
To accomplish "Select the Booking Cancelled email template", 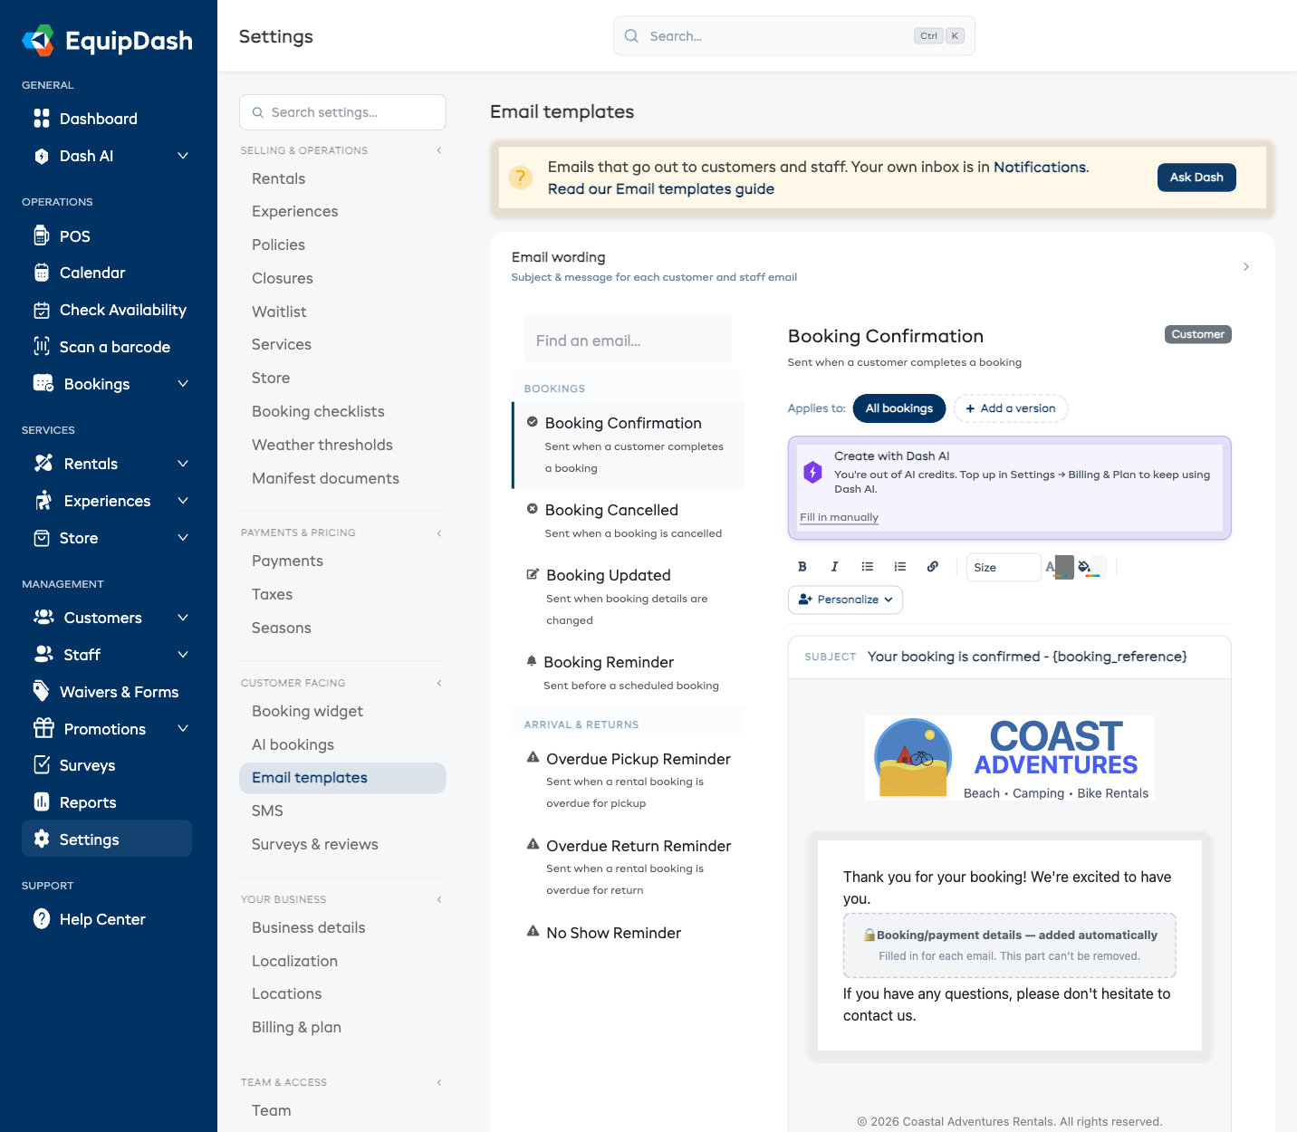I will (x=628, y=521).
